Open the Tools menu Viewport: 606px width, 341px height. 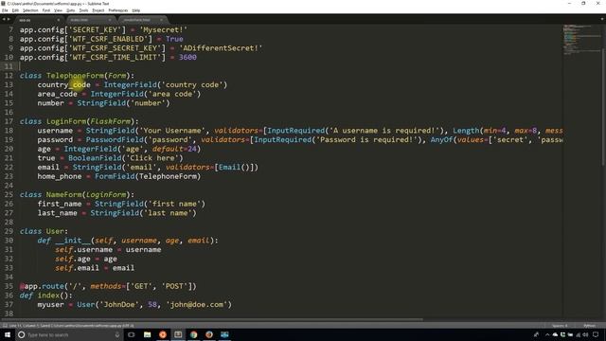[x=83, y=10]
